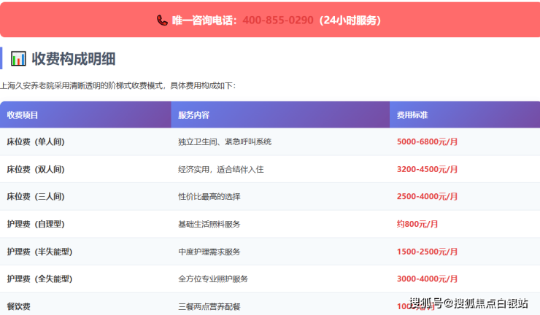
Task: Click the bar chart icon beside 收费构成明细
Action: pos(18,58)
